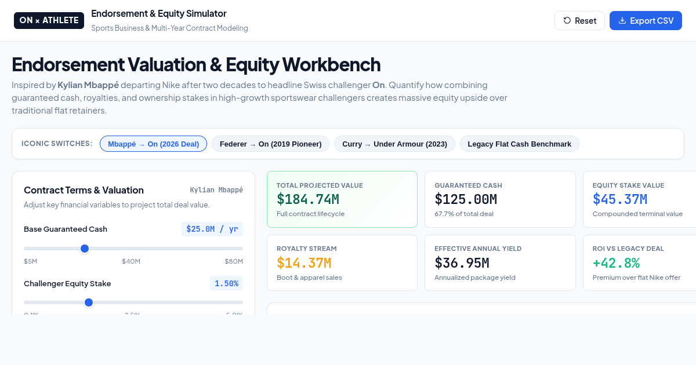This screenshot has width=696, height=365.
Task: Click the Challenger Equity Stake slider handle
Action: pyautogui.click(x=89, y=302)
